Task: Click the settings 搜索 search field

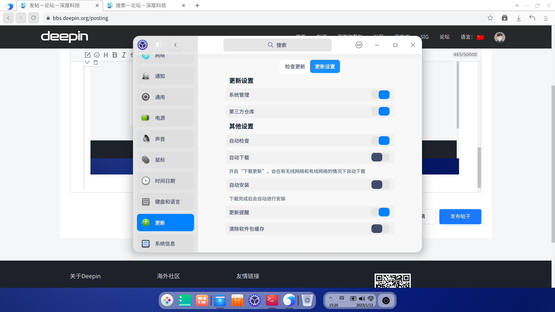Action: point(277,45)
